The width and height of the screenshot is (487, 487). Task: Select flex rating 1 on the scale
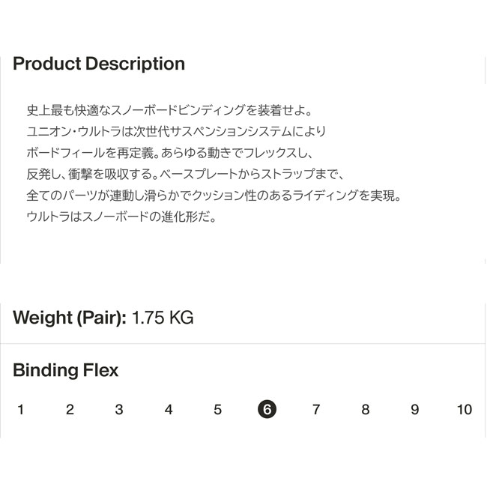pos(21,410)
